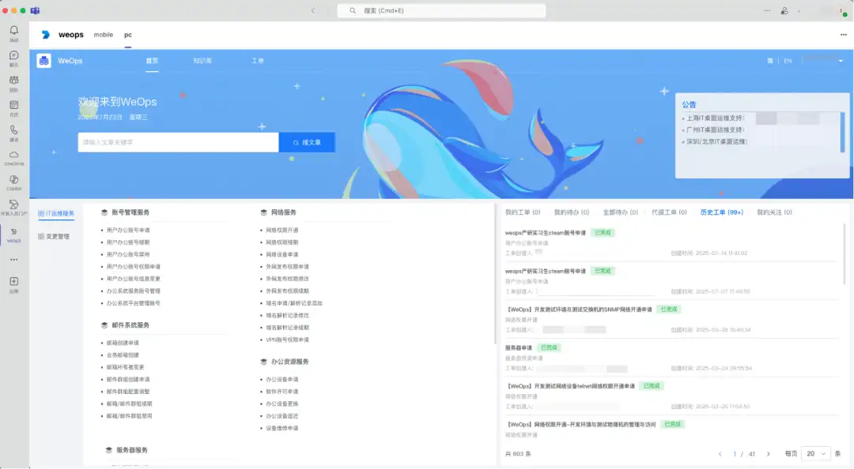The width and height of the screenshot is (854, 469).
Task: Open the 工单 tab in WeOps header
Action: 257,60
